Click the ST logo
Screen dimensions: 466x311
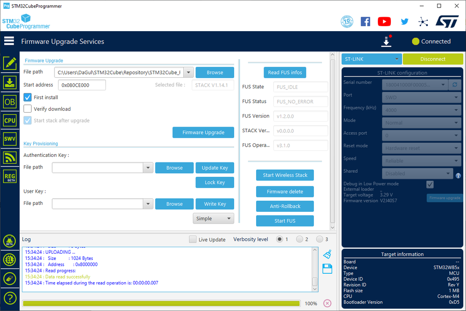click(x=447, y=21)
